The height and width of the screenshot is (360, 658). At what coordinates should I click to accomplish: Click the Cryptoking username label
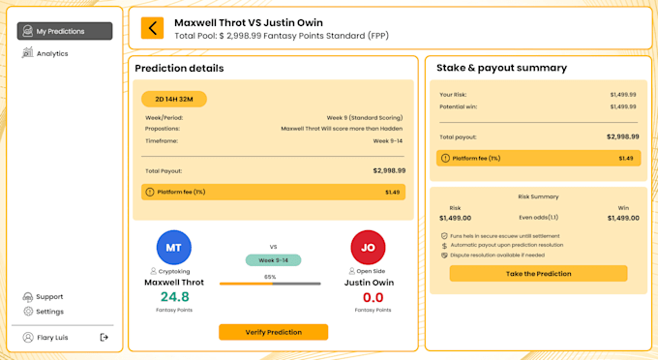pyautogui.click(x=174, y=272)
